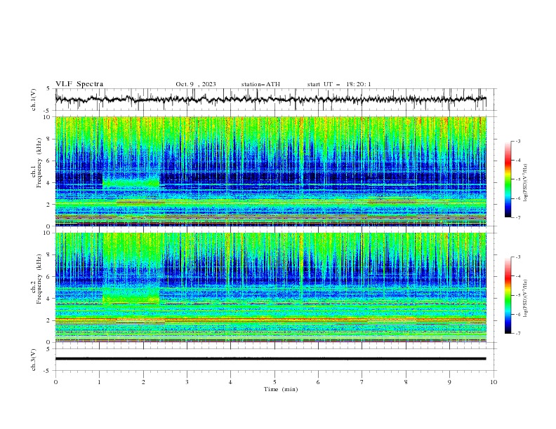Click time axis tick label "7"

362,382
